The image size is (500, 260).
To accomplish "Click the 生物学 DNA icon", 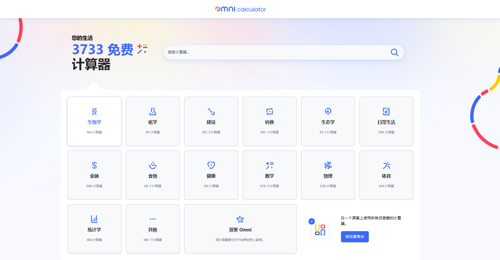I will pos(94,112).
